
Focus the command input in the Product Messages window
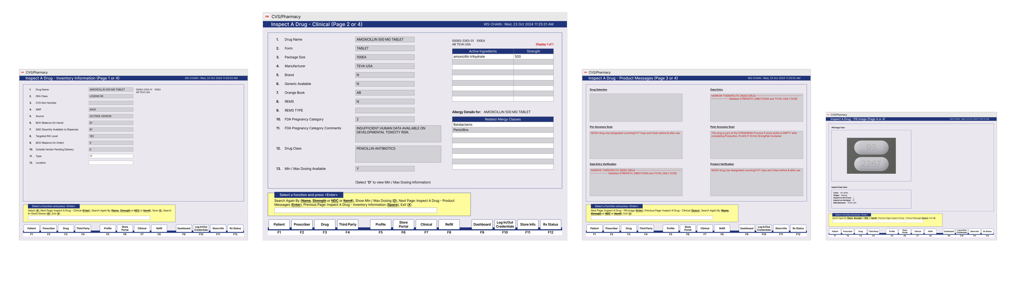coord(652,218)
